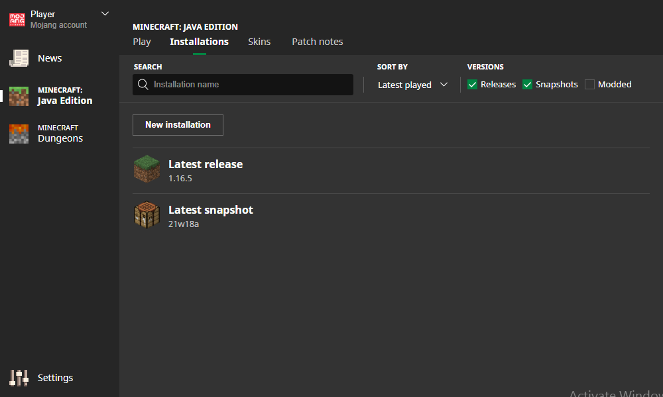Enable the Modded versions checkbox

point(590,85)
